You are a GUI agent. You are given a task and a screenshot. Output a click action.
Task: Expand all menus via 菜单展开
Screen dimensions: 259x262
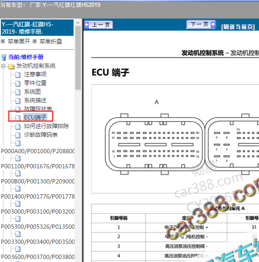pyautogui.click(x=19, y=41)
